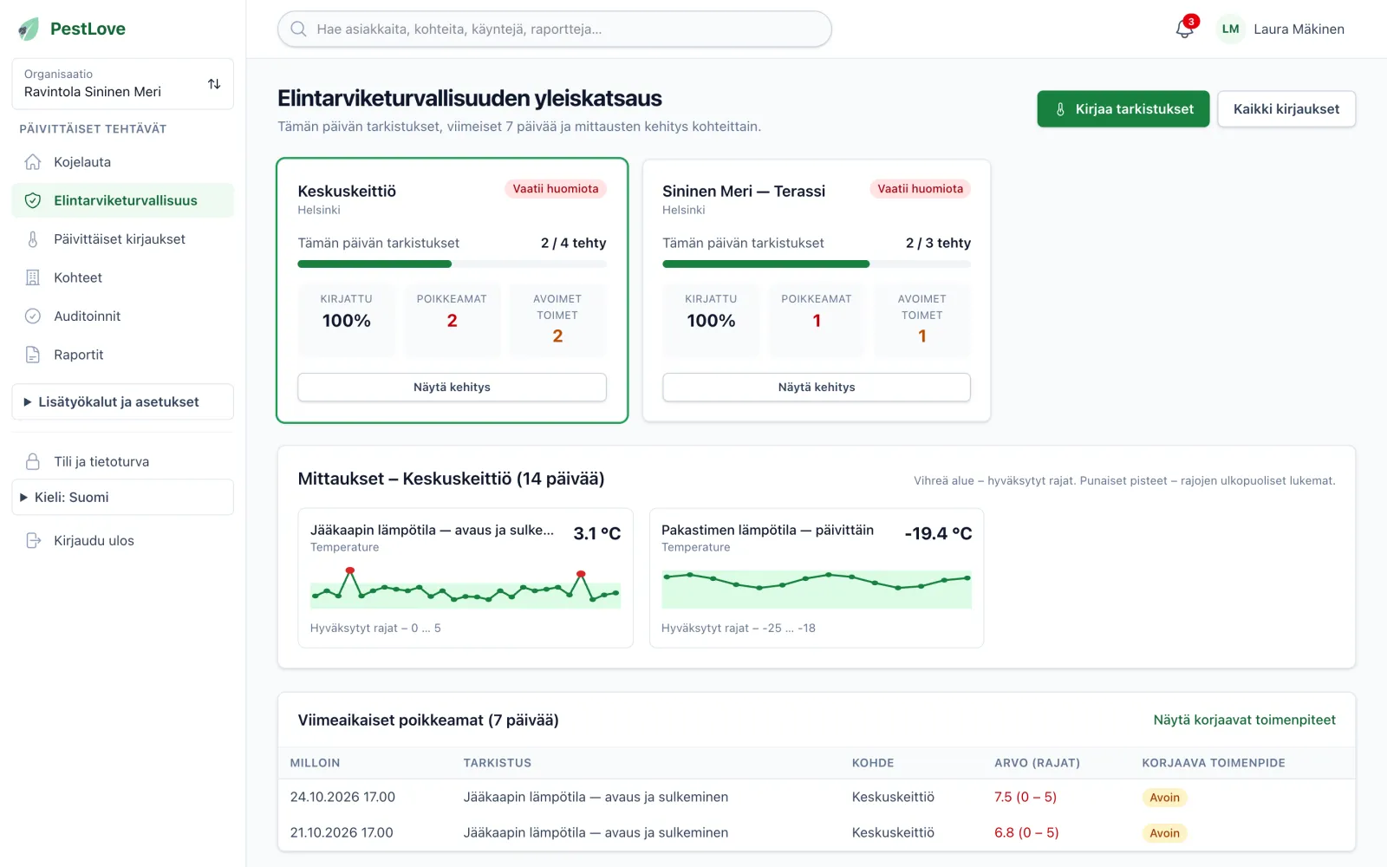The height and width of the screenshot is (867, 1387).
Task: Click the Tili ja tietoturva lock icon
Action: [33, 461]
